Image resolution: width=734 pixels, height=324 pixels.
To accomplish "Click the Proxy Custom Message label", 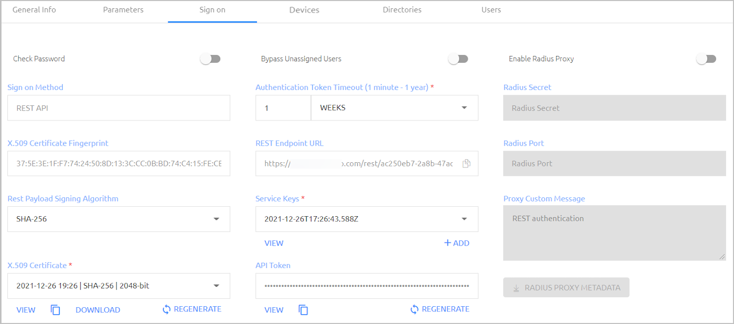I will [544, 199].
